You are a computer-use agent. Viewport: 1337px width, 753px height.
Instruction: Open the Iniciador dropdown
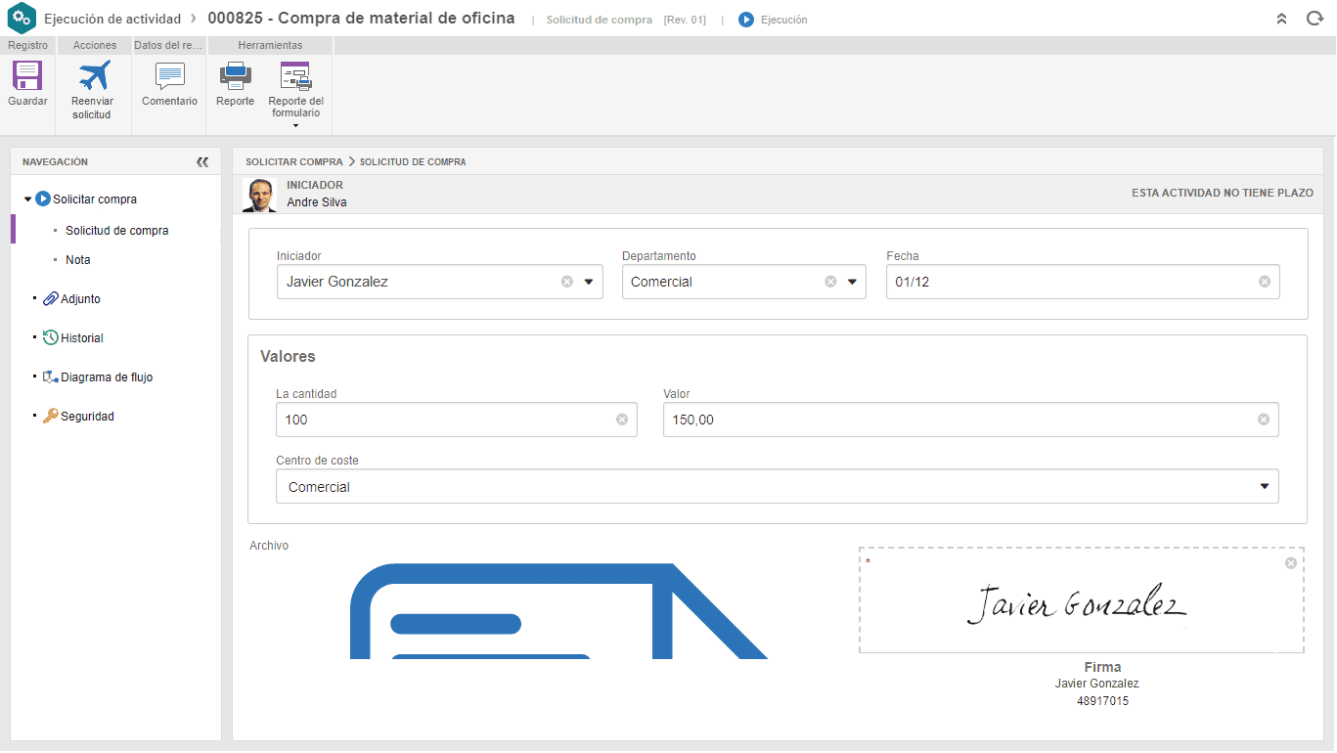pos(589,282)
